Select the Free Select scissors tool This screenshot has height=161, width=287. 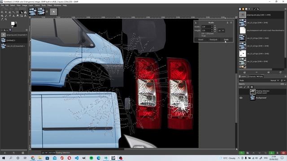(x=10, y=12)
